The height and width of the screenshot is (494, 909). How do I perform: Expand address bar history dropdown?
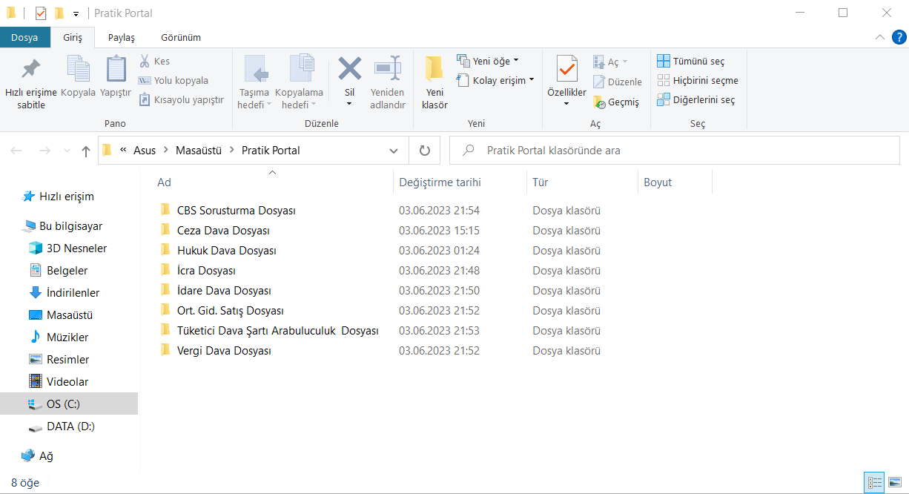pos(394,151)
